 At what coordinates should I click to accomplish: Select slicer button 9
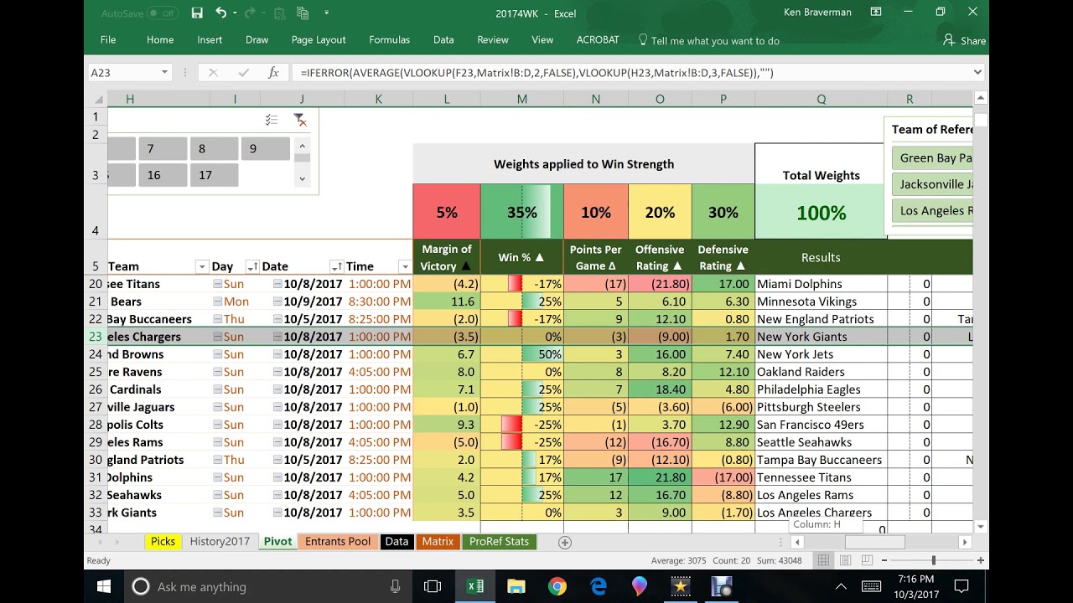(265, 149)
